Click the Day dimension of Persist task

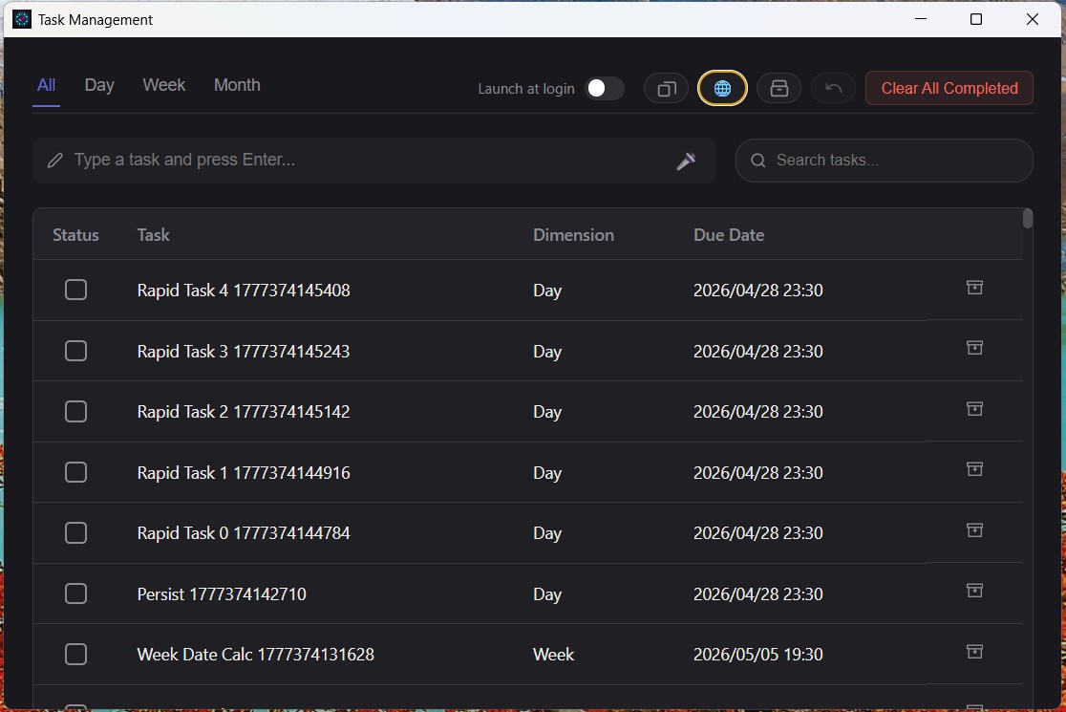547,594
